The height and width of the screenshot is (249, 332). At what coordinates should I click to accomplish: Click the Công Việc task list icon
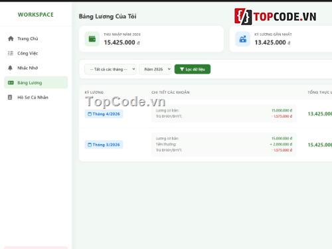click(11, 53)
